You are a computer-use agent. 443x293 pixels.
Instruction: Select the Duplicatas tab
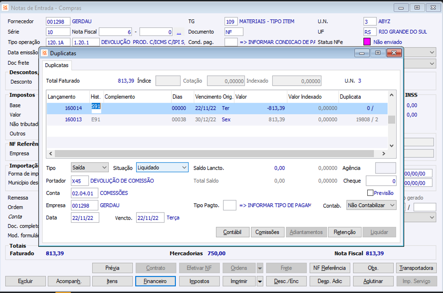[57, 65]
